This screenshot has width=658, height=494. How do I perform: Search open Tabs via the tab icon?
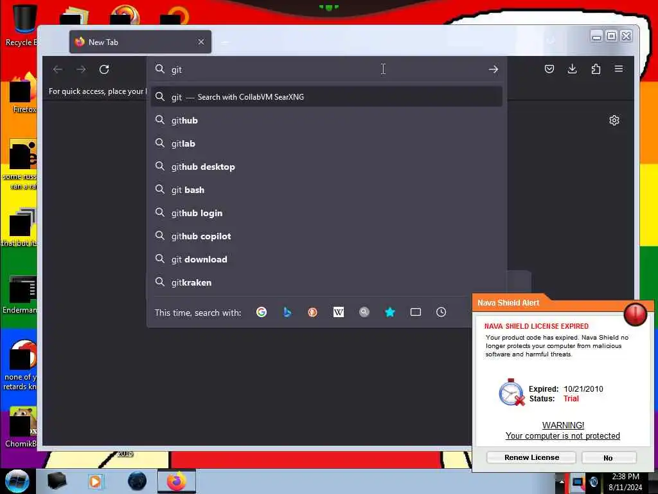tap(416, 312)
